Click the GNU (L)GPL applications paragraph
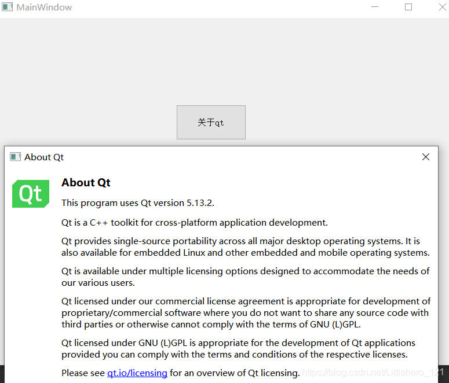Screen dimensions: 449x383 238,349
